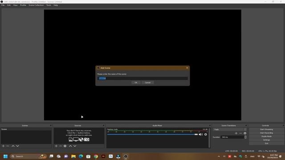Screen dimensions: 285x160
Task: Open the View menu
Action: (15, 5)
